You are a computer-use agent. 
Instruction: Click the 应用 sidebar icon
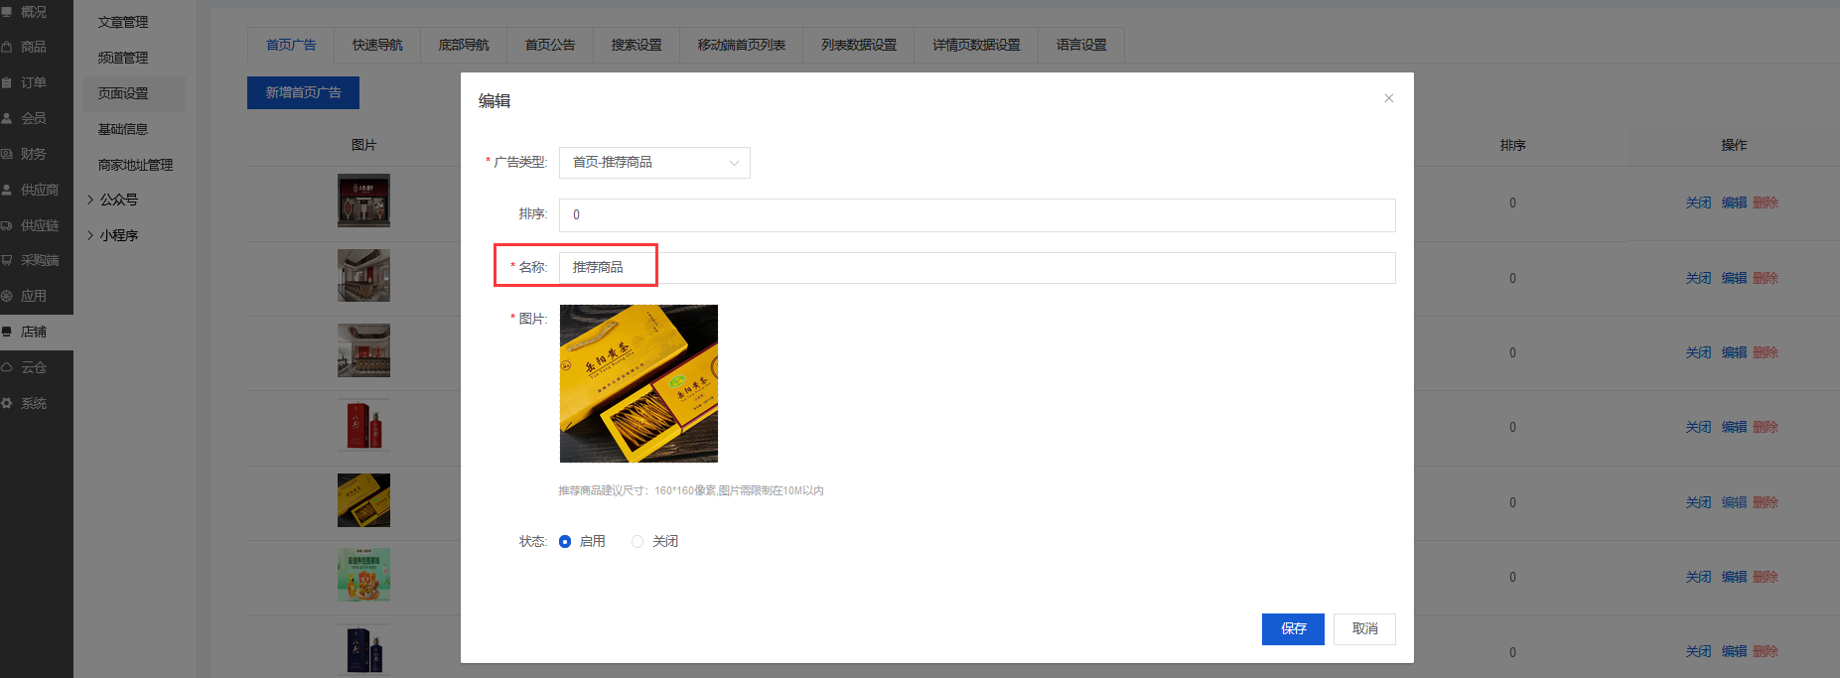click(7, 296)
